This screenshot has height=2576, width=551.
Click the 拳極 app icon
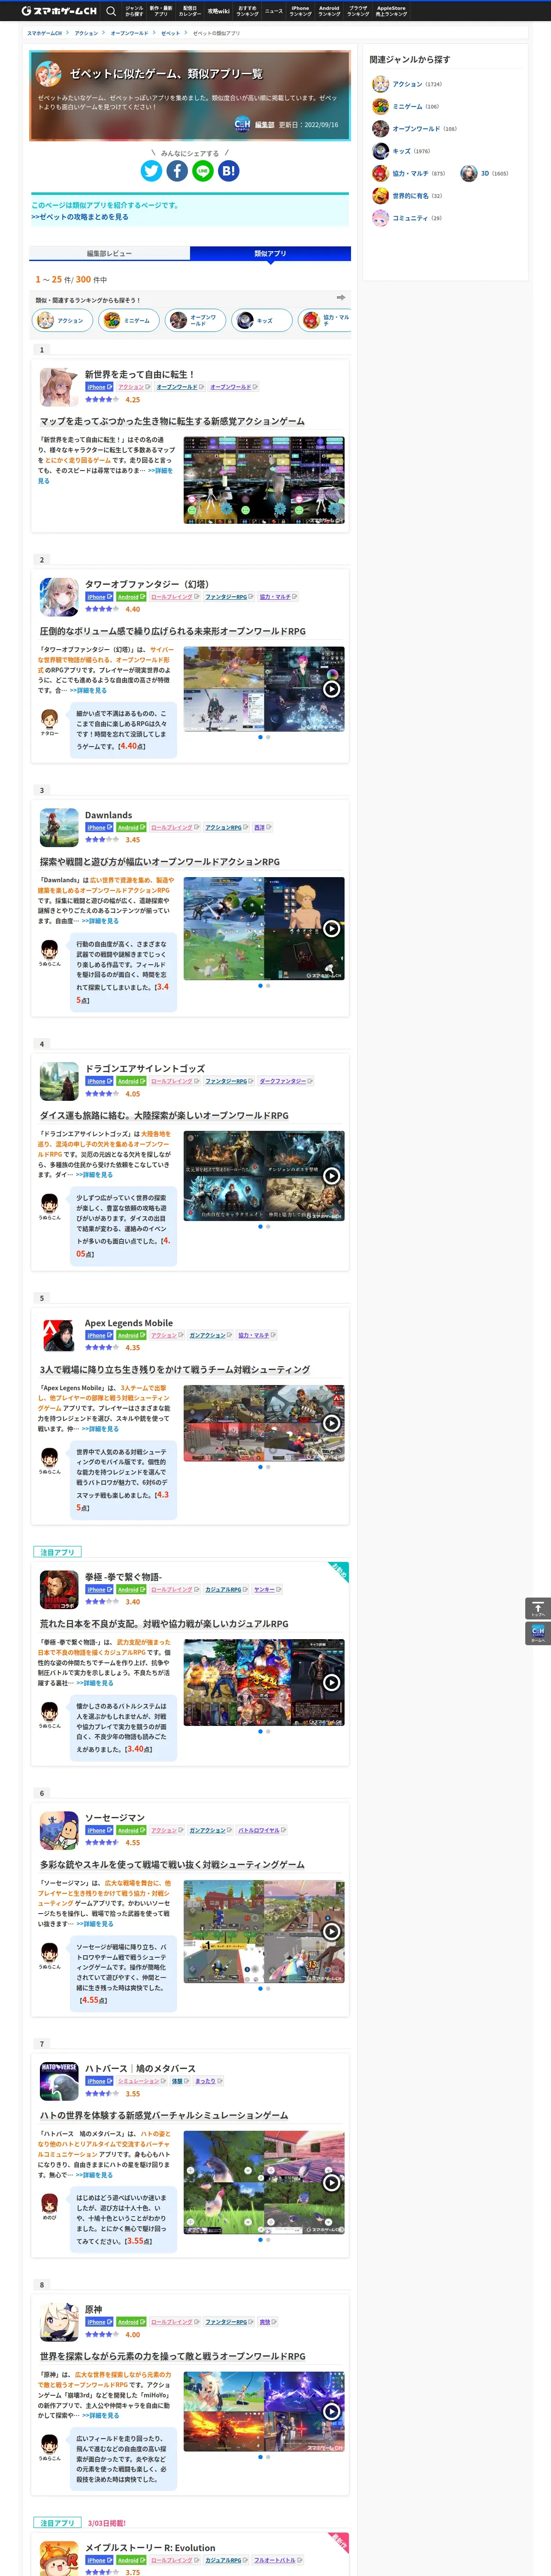tap(59, 1589)
